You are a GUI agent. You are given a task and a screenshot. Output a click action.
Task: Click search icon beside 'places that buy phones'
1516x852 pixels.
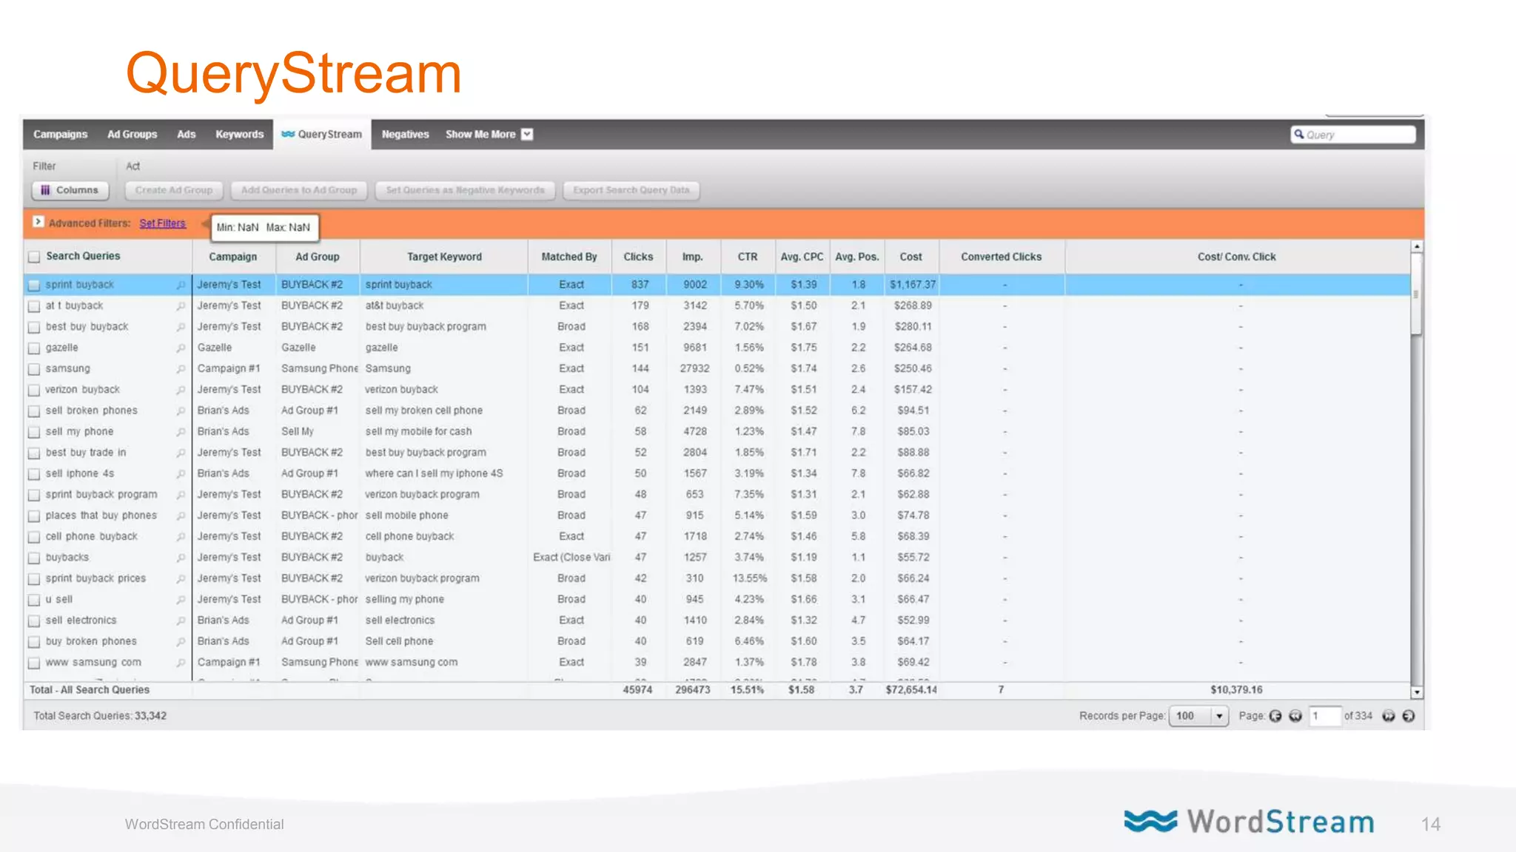tap(181, 515)
